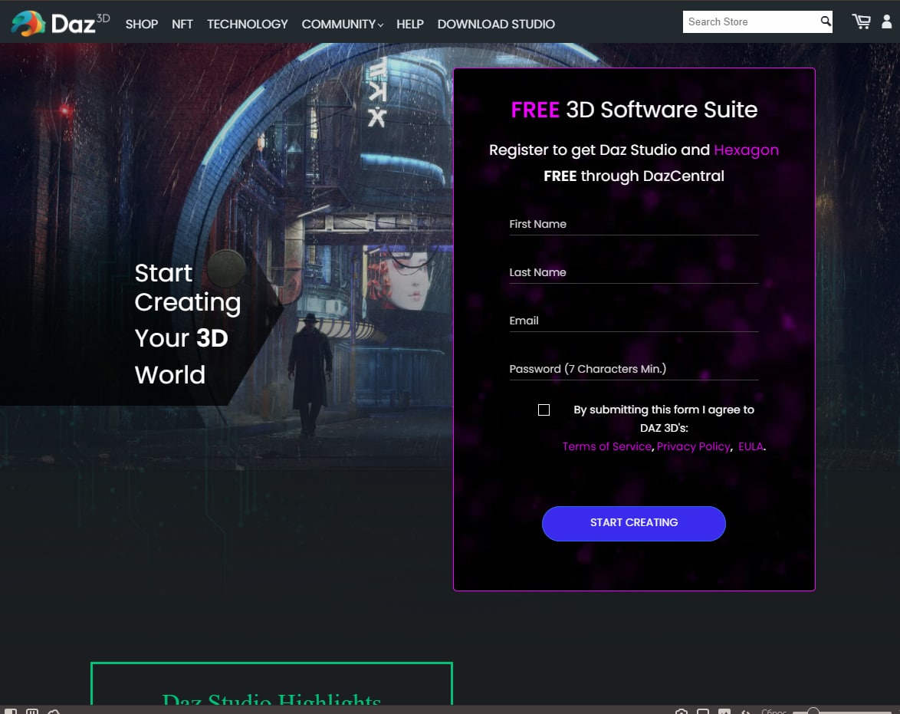Go to the NFT page

click(182, 24)
